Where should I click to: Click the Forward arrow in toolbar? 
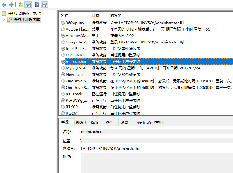11,5
